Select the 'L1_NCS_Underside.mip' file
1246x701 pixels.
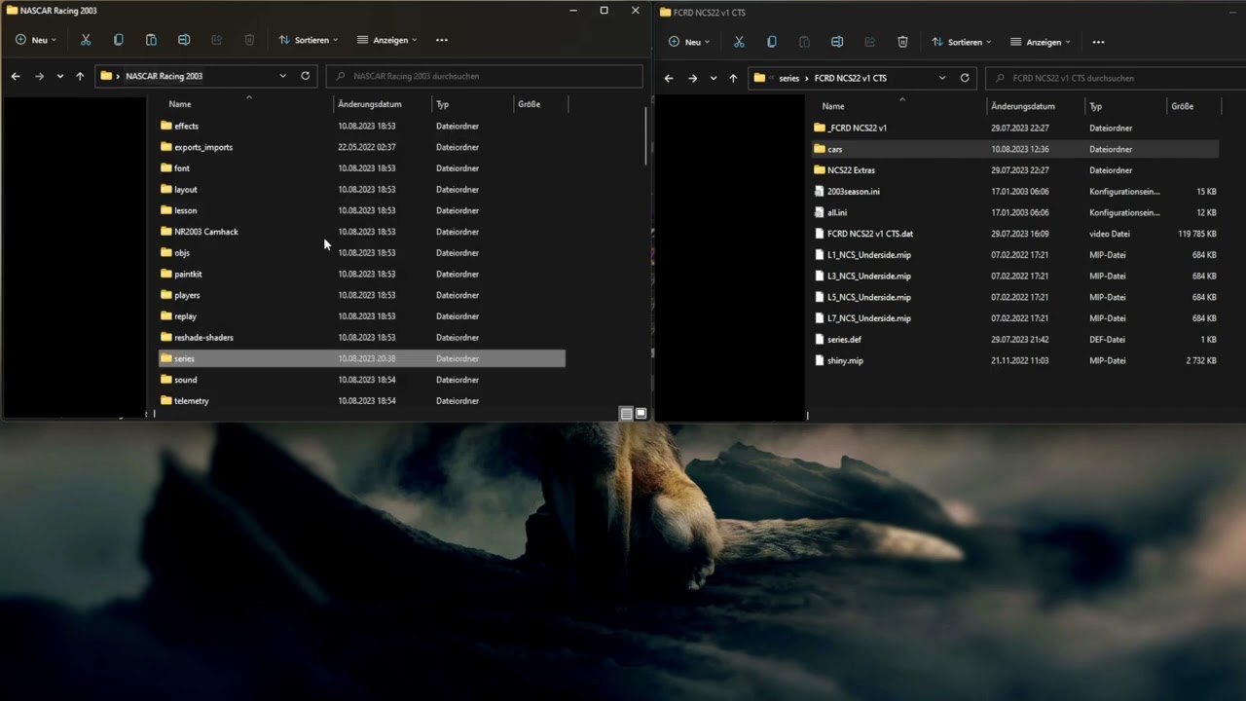1015,255
